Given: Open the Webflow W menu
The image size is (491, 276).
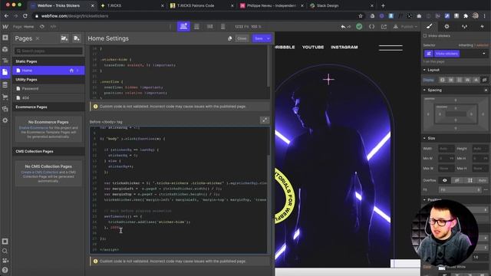Looking at the screenshot, I should [5, 27].
